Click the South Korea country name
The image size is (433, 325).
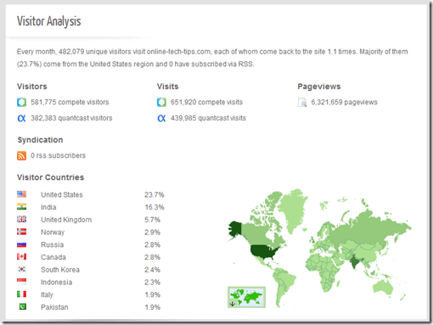(x=60, y=270)
